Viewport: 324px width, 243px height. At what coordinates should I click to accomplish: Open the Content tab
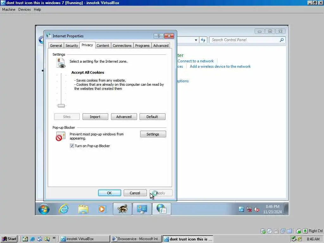pos(103,46)
